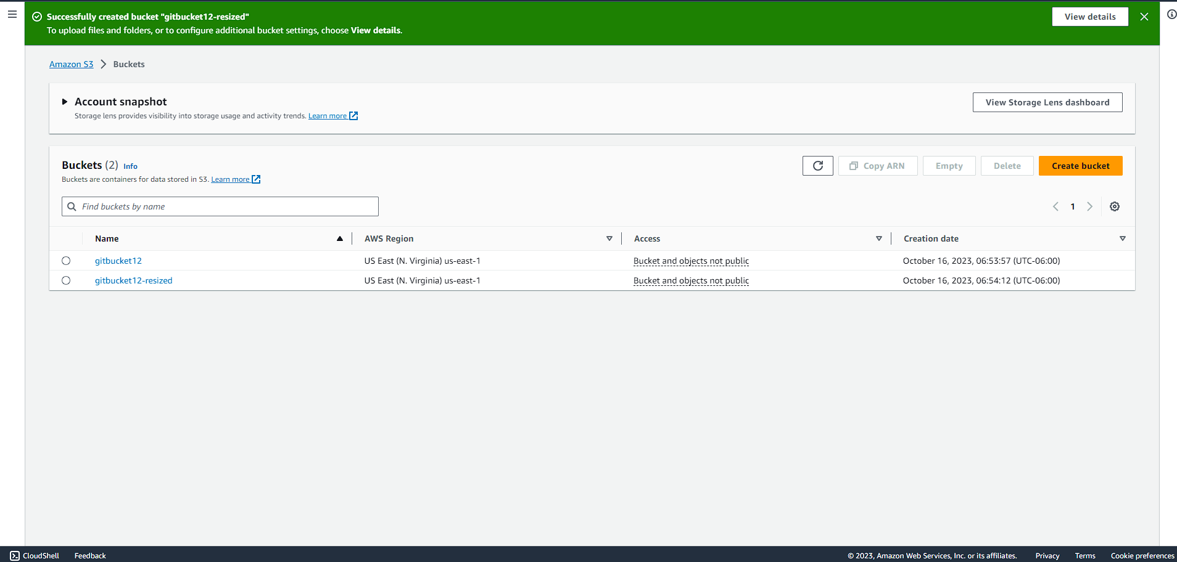Click access status of gitbucket12-resized row
Screen dimensions: 1177x562
[692, 280]
